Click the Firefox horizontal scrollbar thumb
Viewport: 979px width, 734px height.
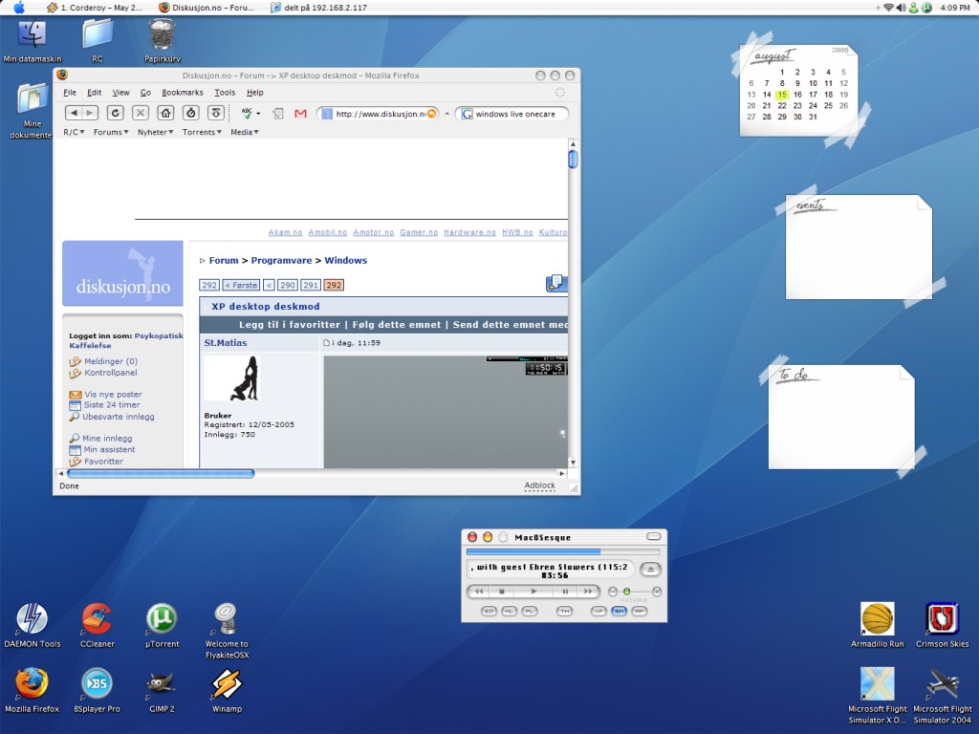[160, 474]
